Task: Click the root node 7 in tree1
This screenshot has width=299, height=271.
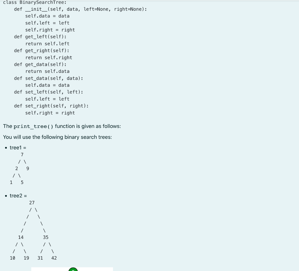Action: click(x=22, y=154)
